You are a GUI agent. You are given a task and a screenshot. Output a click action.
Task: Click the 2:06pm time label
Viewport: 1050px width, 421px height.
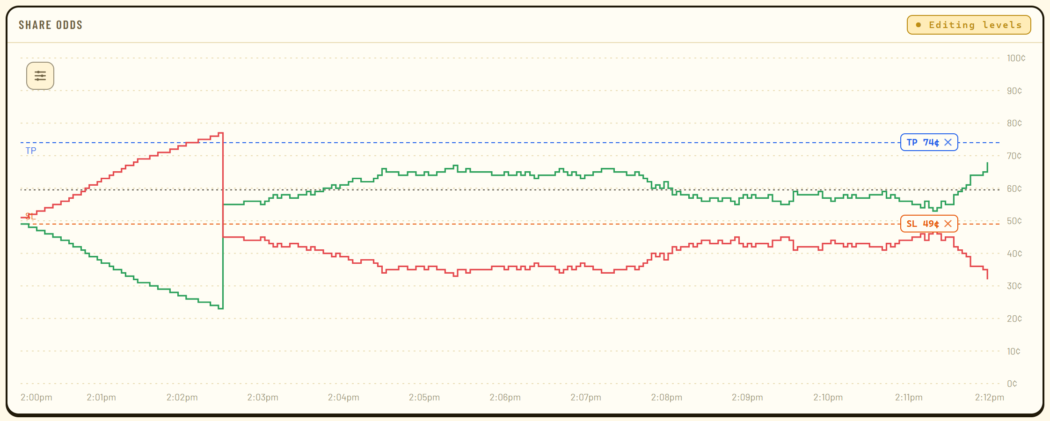(x=505, y=397)
